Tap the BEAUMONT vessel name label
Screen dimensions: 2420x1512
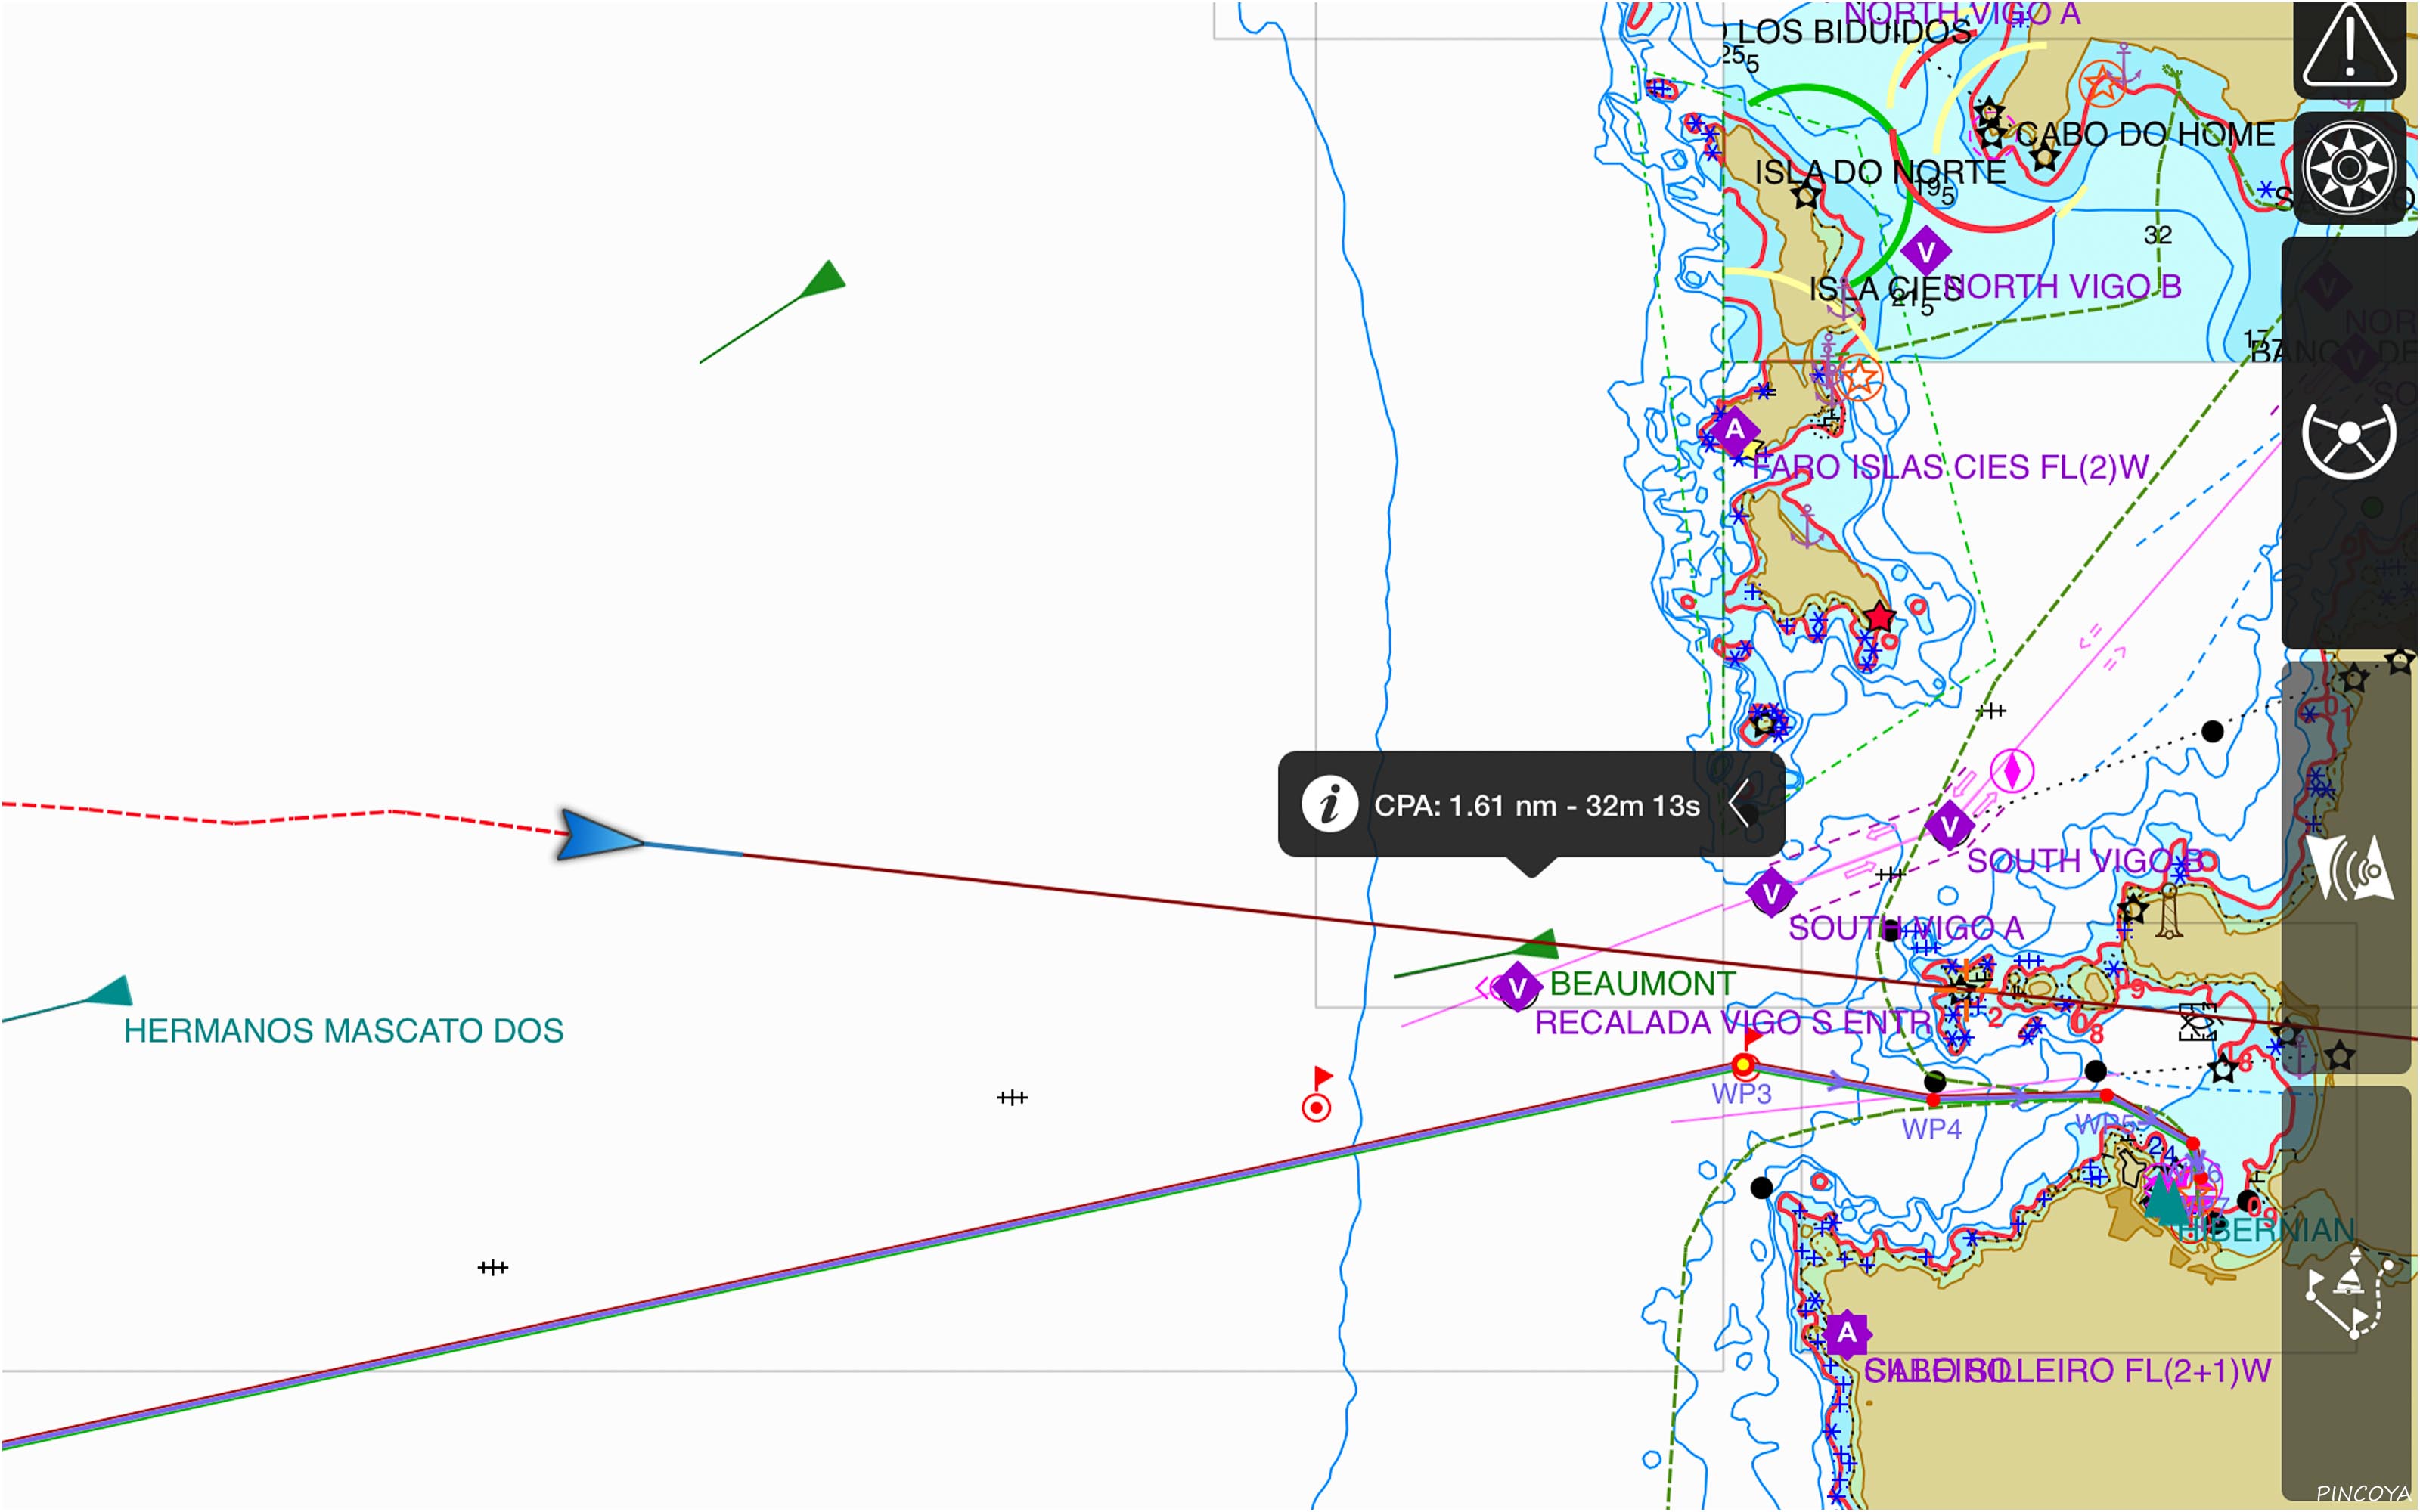click(x=1642, y=983)
